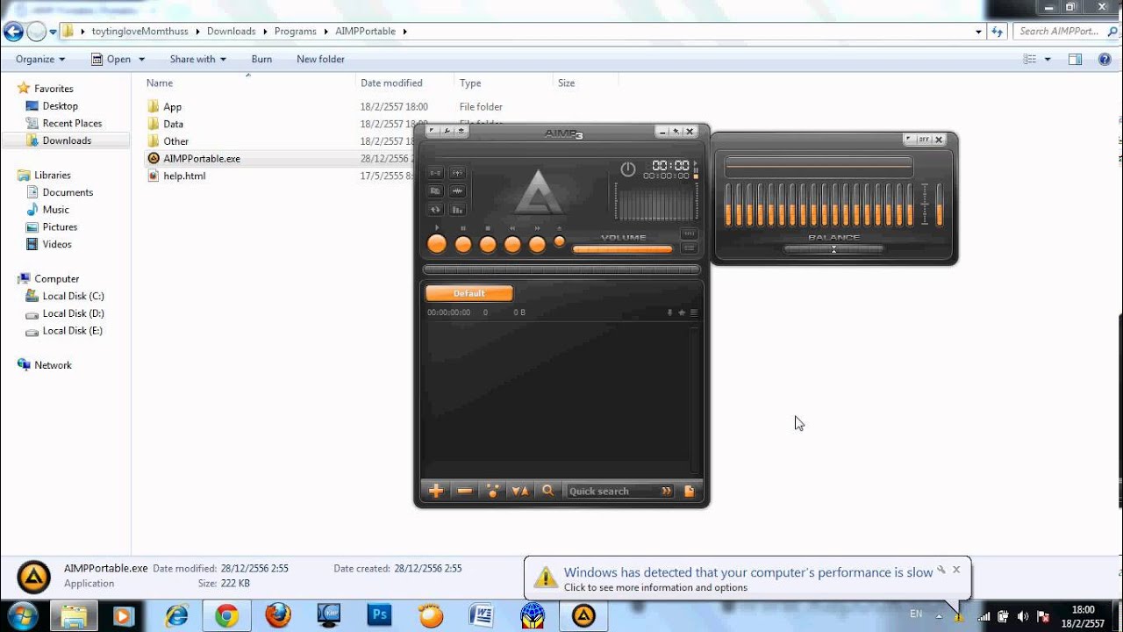Toggle the A-B repeat button in AIMP
Screen dimensions: 1123x632
pyautogui.click(x=435, y=173)
